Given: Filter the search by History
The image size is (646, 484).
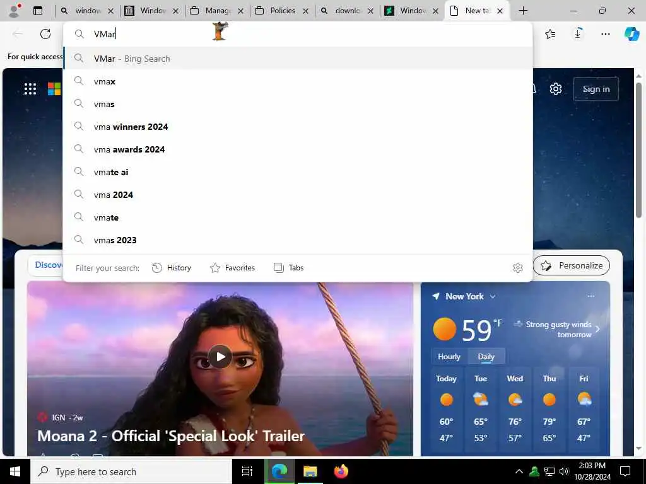Looking at the screenshot, I should pos(172,268).
